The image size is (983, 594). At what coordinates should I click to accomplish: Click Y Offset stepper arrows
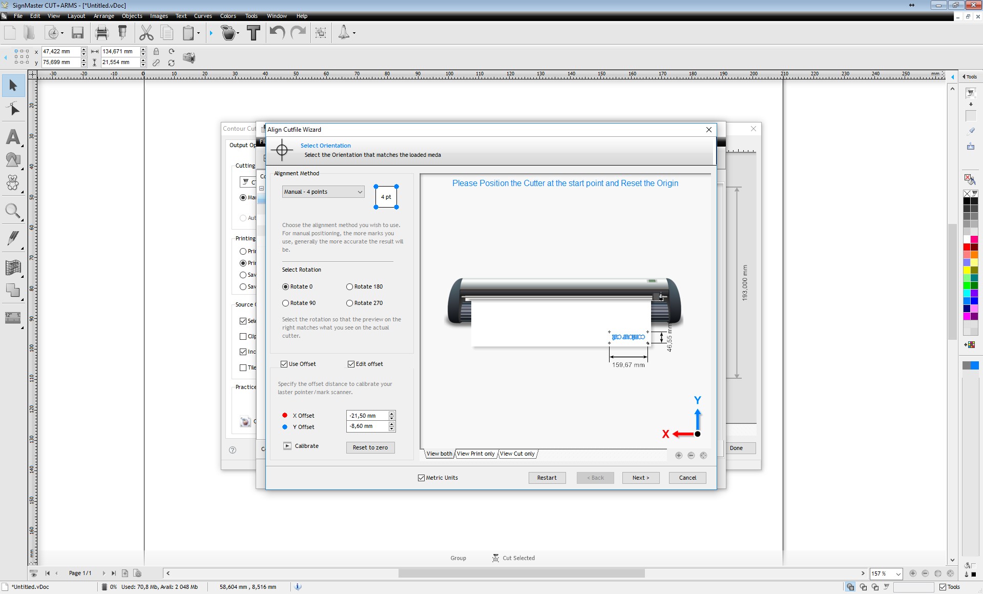(392, 426)
